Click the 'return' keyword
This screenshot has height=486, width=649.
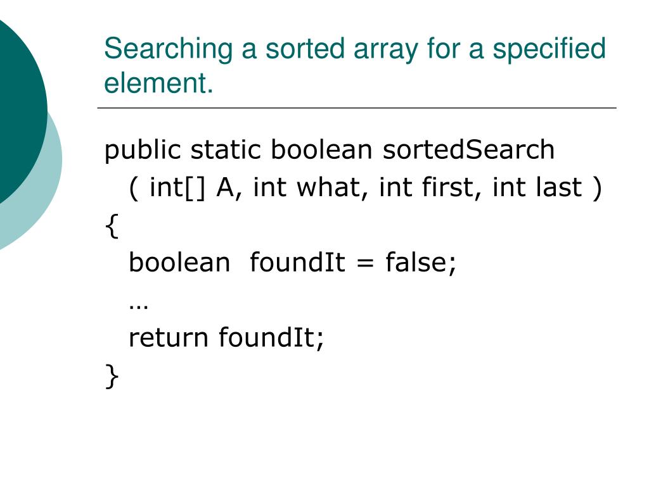pyautogui.click(x=169, y=338)
